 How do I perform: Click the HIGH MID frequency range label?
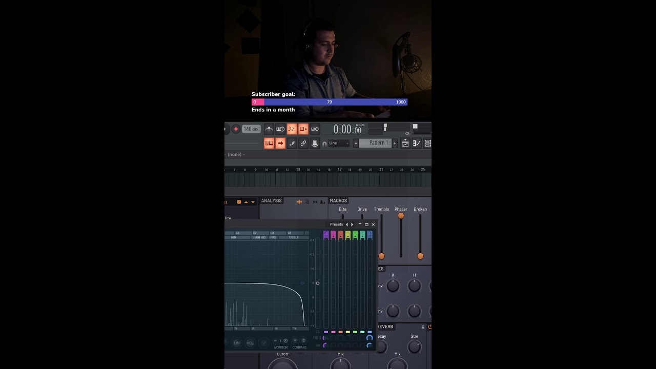259,238
